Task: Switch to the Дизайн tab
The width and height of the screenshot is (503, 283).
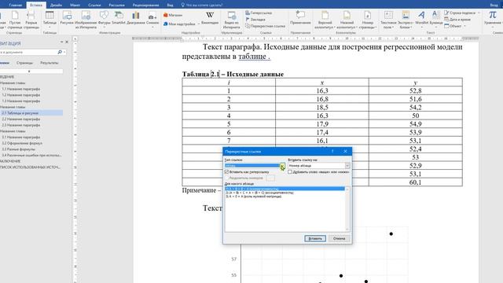Action: (56, 6)
